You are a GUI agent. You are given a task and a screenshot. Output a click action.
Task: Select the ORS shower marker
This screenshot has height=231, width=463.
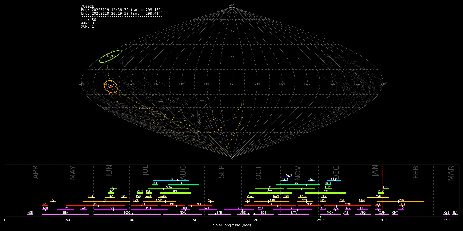click(x=311, y=180)
